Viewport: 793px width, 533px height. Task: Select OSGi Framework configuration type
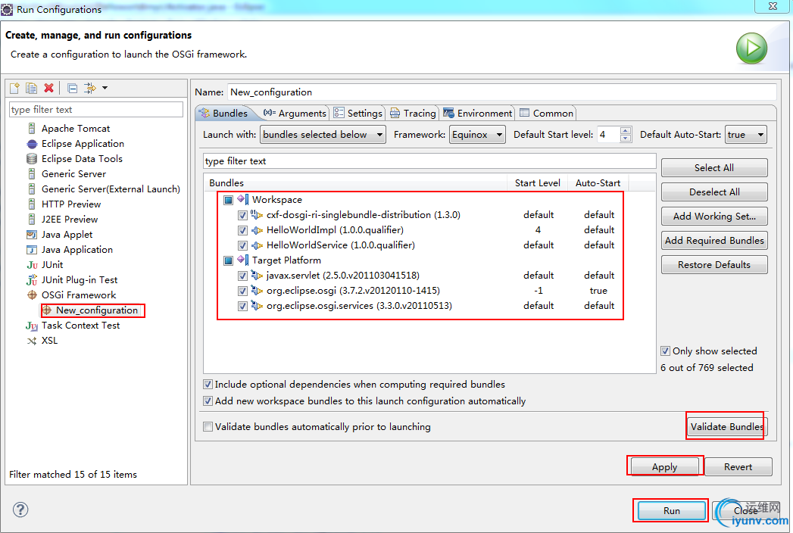78,295
